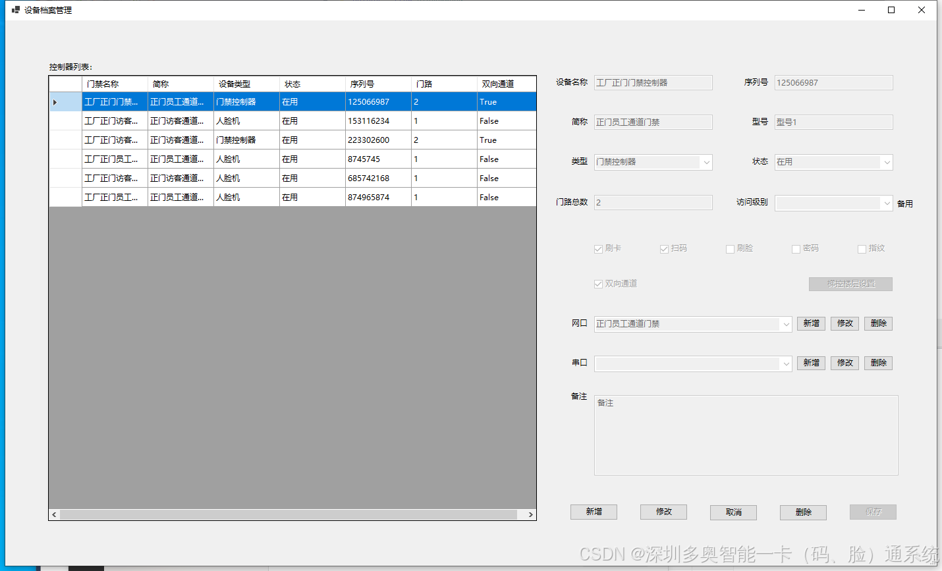Click the scrollbar right arrow
Image resolution: width=942 pixels, height=571 pixels.
530,514
